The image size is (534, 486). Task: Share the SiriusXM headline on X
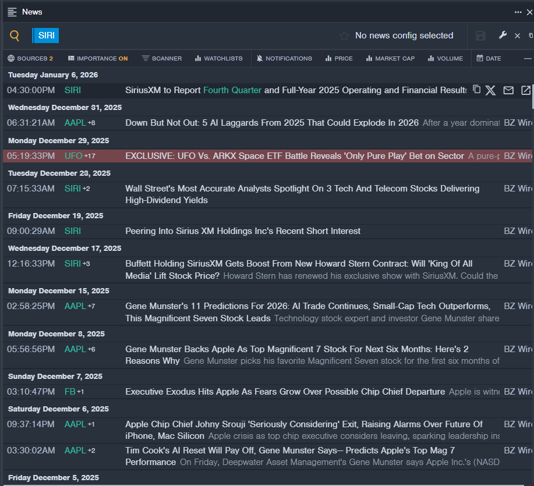click(491, 90)
